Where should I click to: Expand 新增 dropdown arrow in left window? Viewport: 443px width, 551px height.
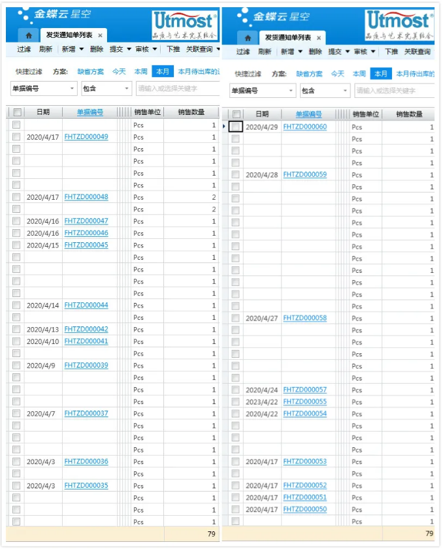pyautogui.click(x=82, y=49)
